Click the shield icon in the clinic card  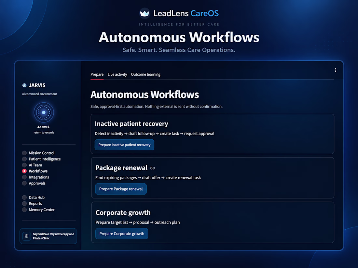(26, 236)
